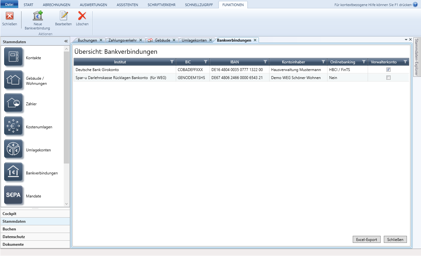The image size is (421, 256).
Task: Open the IBAN column filter dropdown
Action: click(265, 62)
